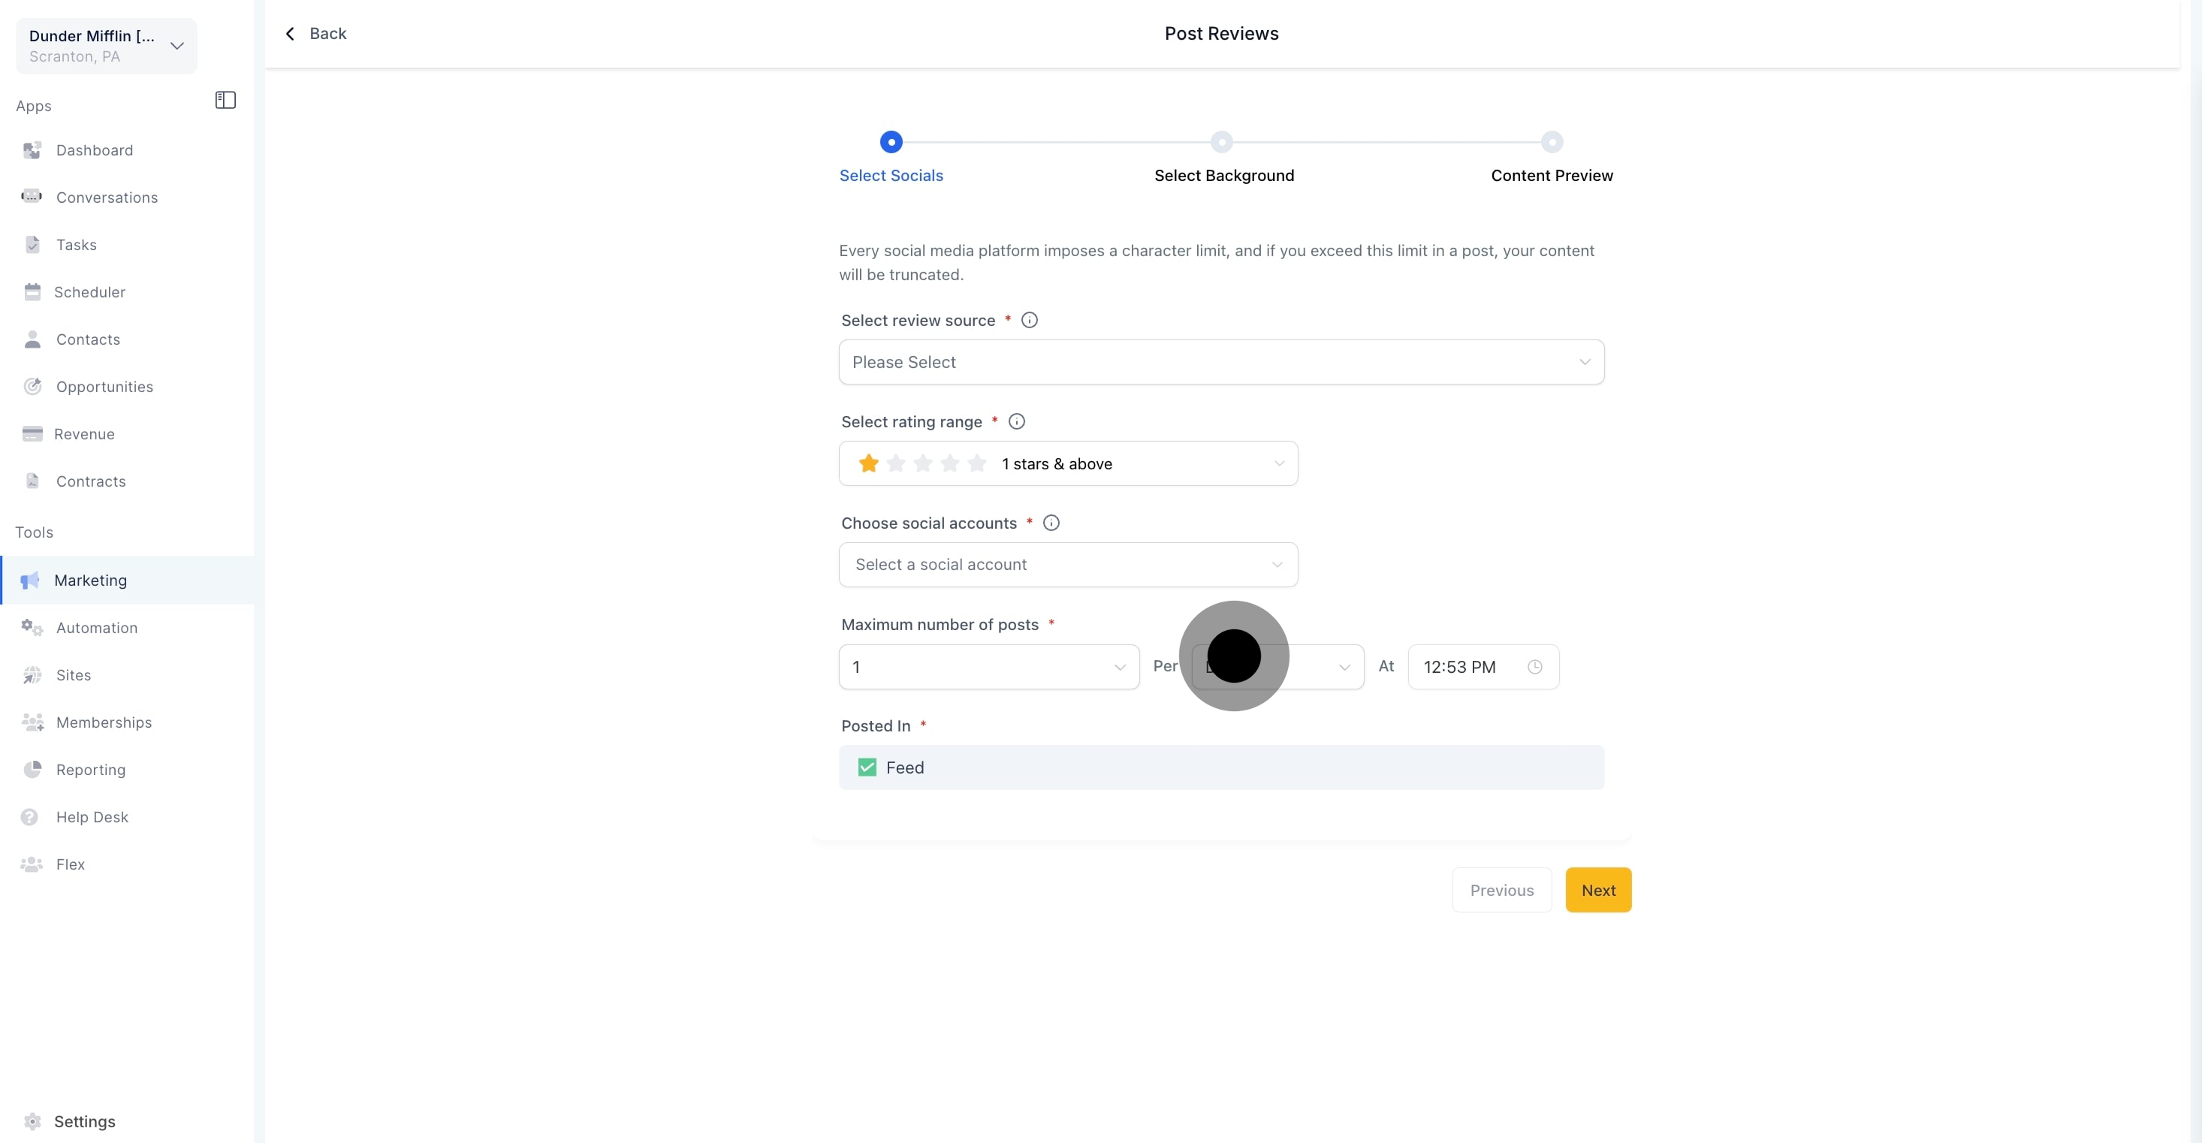
Task: Click info icon beside Choose social accounts
Action: tap(1051, 523)
